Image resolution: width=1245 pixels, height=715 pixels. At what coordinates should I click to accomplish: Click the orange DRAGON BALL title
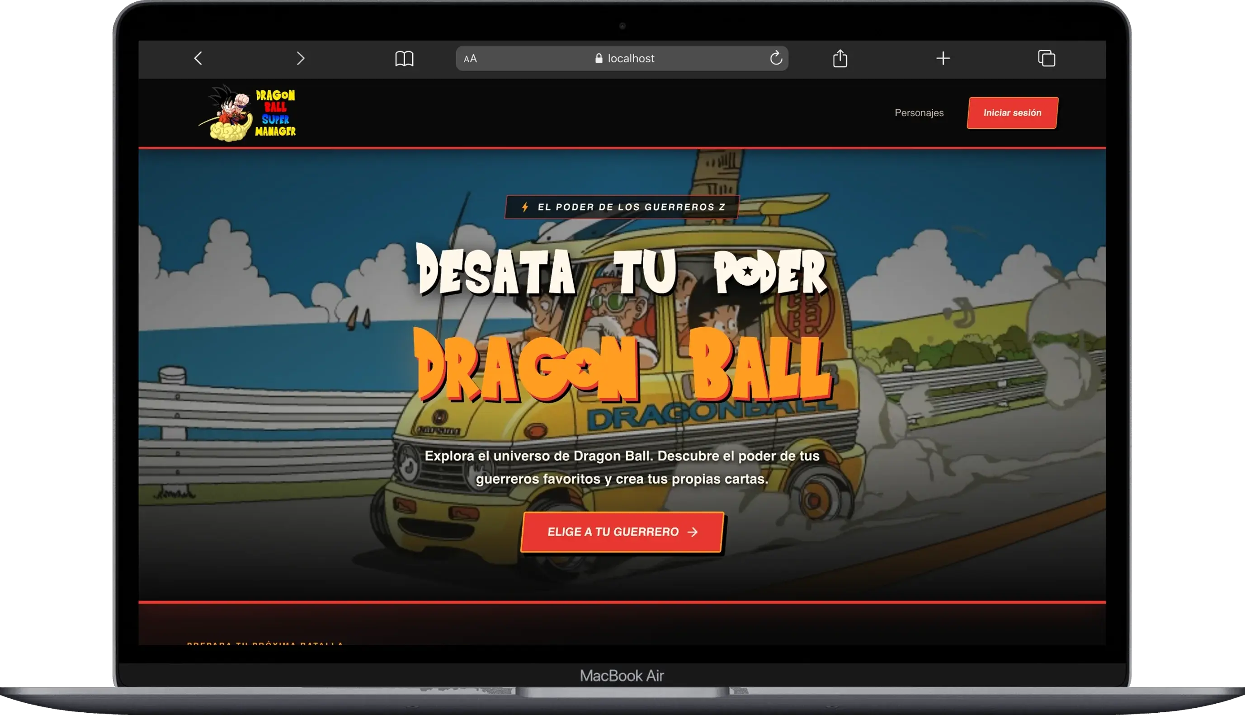[622, 366]
